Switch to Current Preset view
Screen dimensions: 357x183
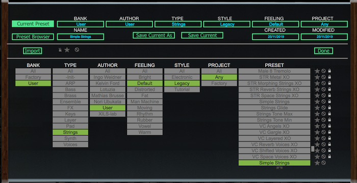click(33, 24)
